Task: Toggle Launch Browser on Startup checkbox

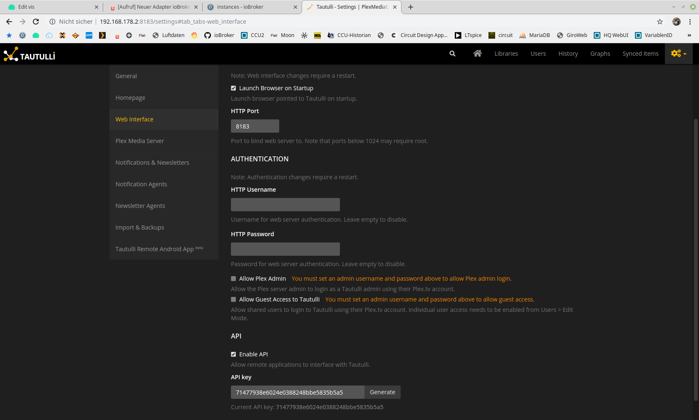Action: pyautogui.click(x=233, y=88)
